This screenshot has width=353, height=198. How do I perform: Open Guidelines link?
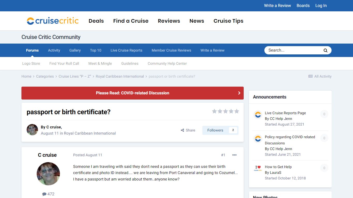(x=130, y=63)
